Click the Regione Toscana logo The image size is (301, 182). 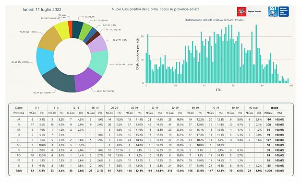point(249,11)
